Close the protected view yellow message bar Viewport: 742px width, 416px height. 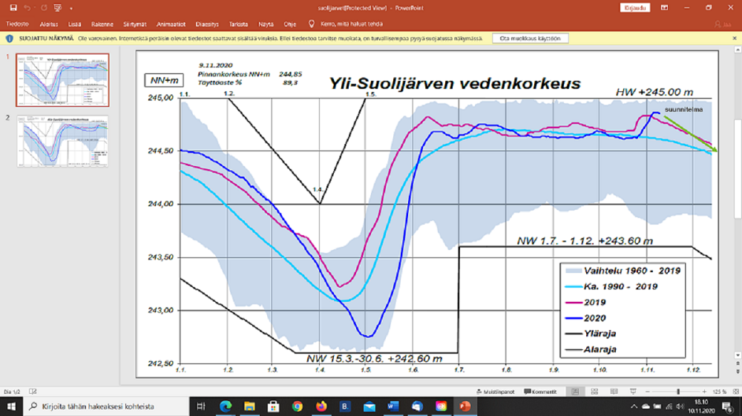[x=735, y=39]
